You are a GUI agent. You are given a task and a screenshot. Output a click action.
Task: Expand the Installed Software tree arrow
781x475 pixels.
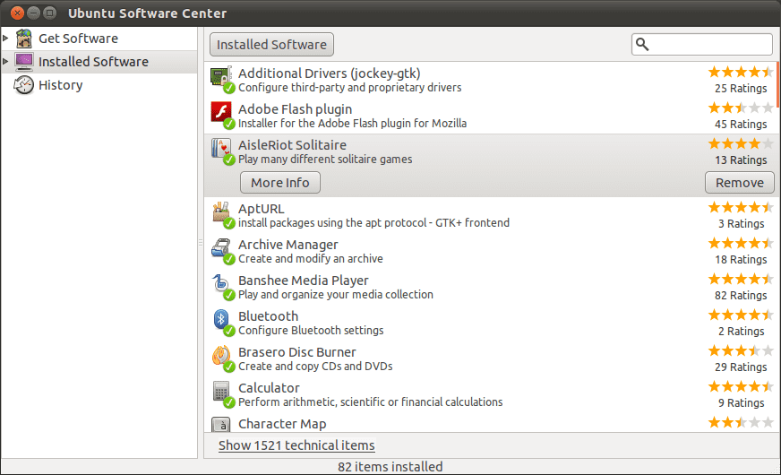(5, 61)
